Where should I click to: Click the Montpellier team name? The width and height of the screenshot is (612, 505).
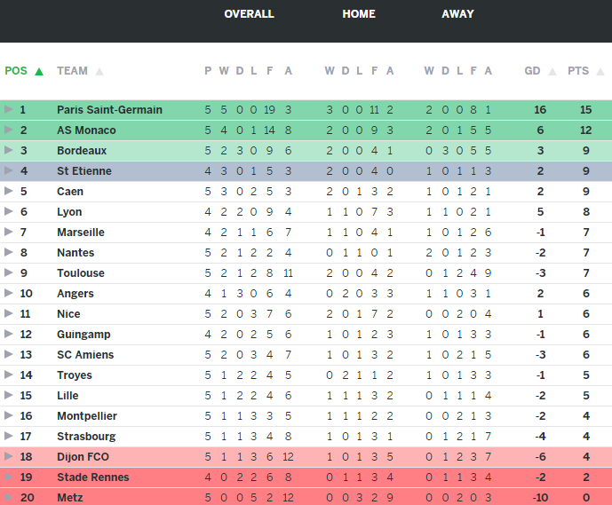coord(87,416)
